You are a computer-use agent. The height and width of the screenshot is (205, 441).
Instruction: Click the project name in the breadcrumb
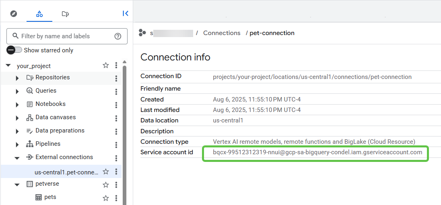pos(171,33)
